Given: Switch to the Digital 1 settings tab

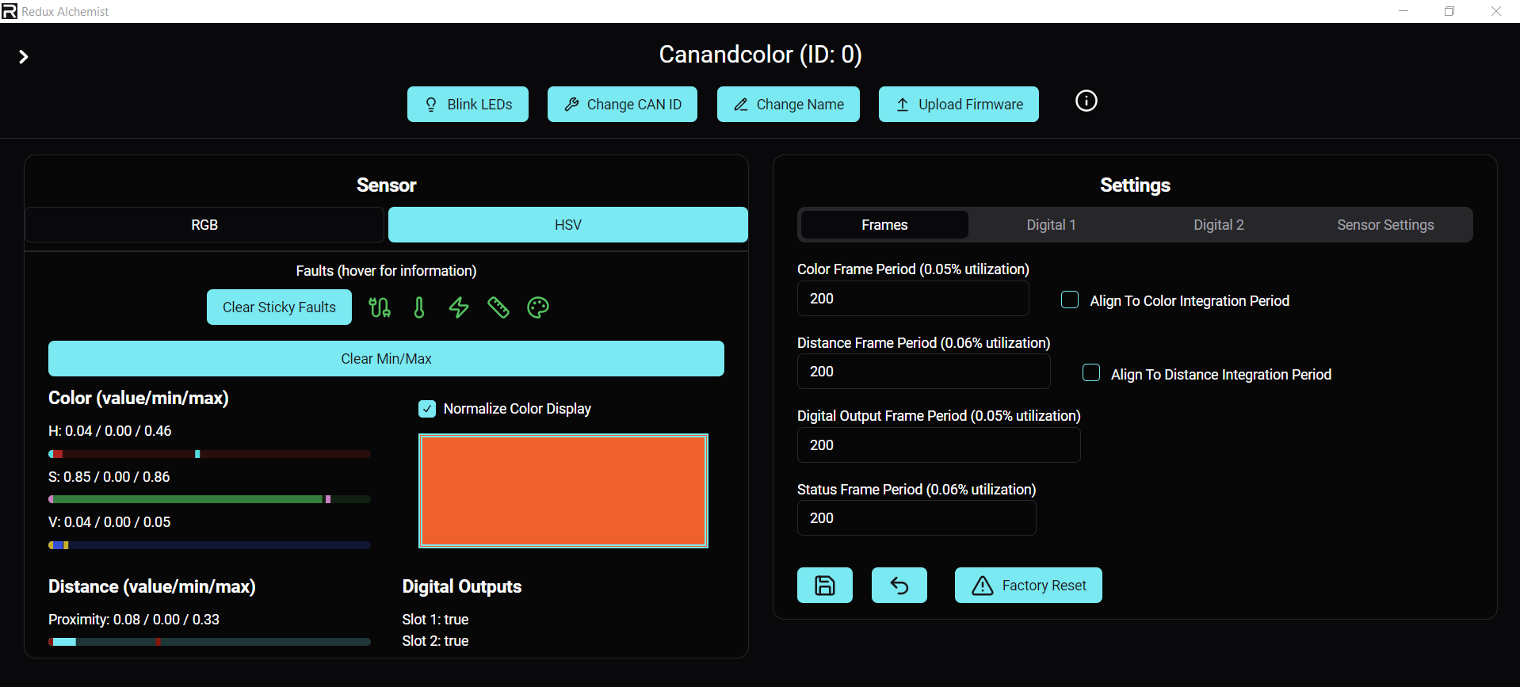Looking at the screenshot, I should coord(1051,225).
